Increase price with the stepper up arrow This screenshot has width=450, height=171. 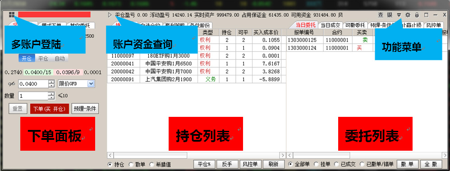[x=51, y=82]
